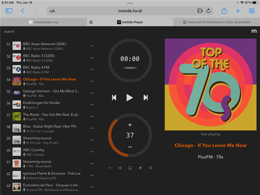Switch to the moodeaudio.org tab
260x195 pixels.
pos(43,22)
